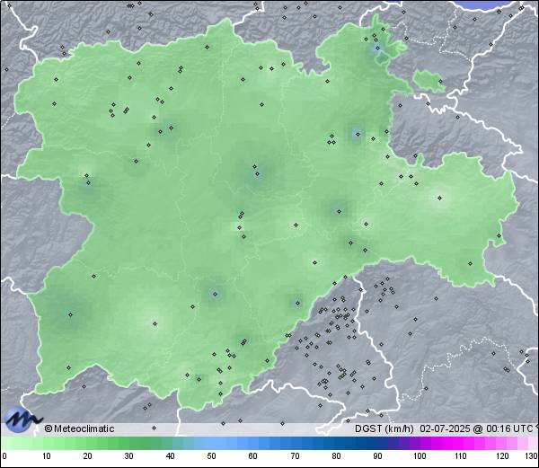Click the DGST (km/h) label
This screenshot has height=468, width=539.
(x=384, y=428)
